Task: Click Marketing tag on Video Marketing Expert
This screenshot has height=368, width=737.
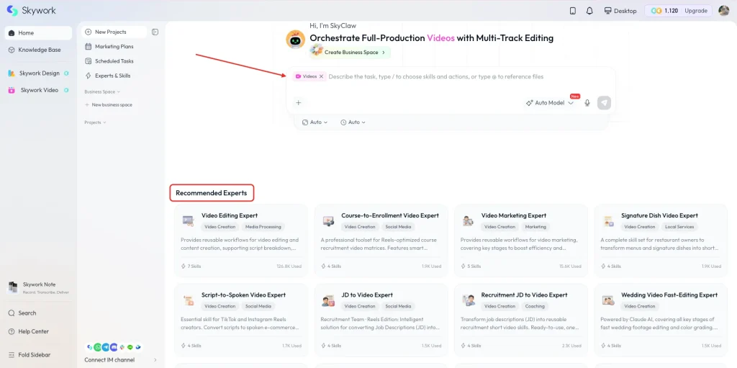Action: (535, 227)
